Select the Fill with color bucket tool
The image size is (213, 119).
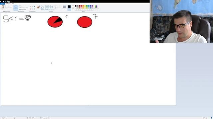pyautogui.click(x=32, y=7)
